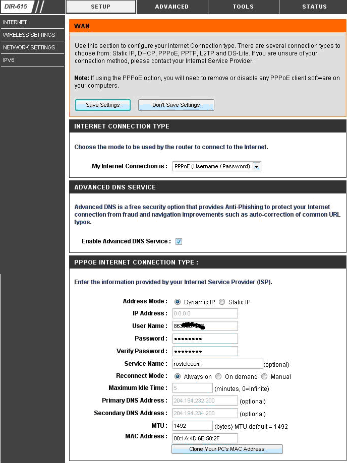
Task: Choose the Manual reconnect mode
Action: 264,376
